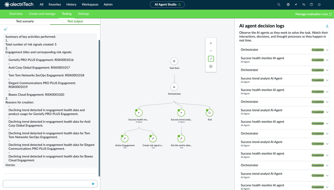Click the send message arrow icon

93,184
